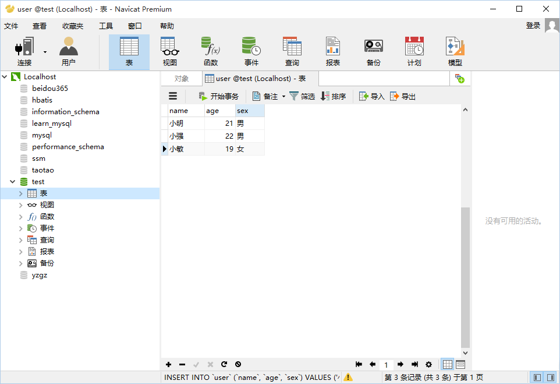Select the 表 tables toolbar button
This screenshot has height=384, width=560.
pyautogui.click(x=129, y=52)
